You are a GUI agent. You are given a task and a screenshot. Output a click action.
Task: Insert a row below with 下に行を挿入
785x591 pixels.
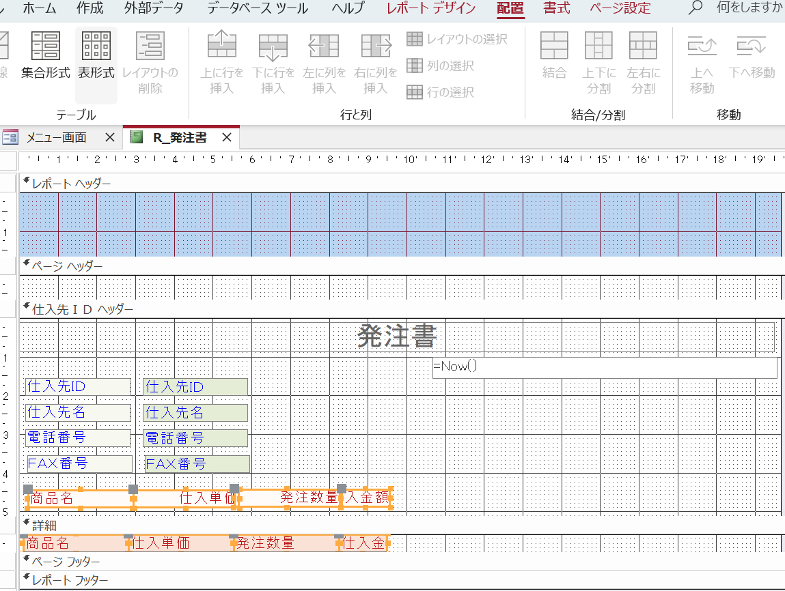point(273,63)
